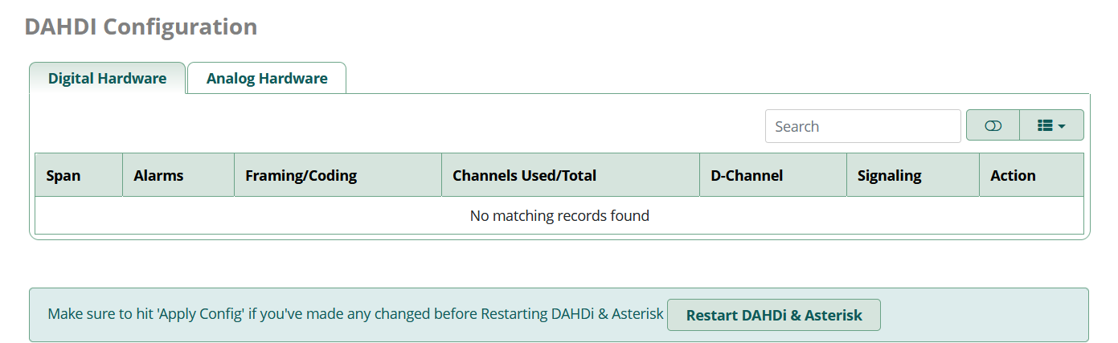Click the word Asterisk ending the notice sentence
Screen dimensions: 1118x343
coord(637,314)
